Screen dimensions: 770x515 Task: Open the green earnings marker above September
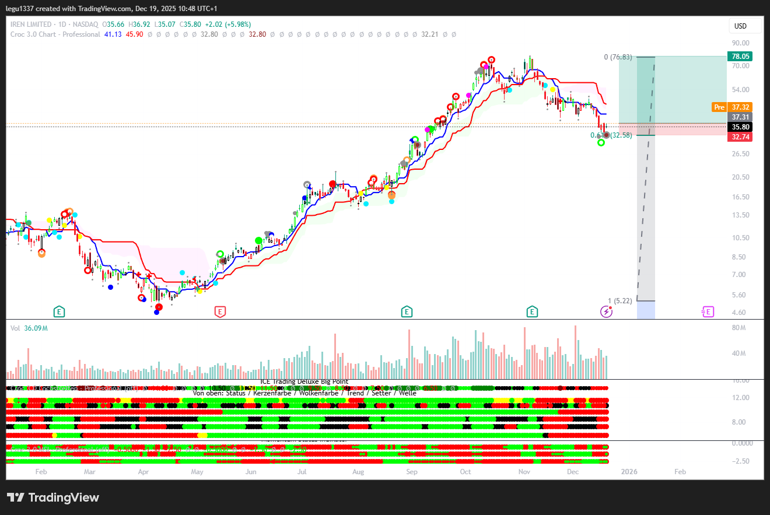tap(407, 312)
